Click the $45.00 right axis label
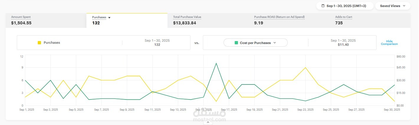419x125 pixels. (x=401, y=67)
